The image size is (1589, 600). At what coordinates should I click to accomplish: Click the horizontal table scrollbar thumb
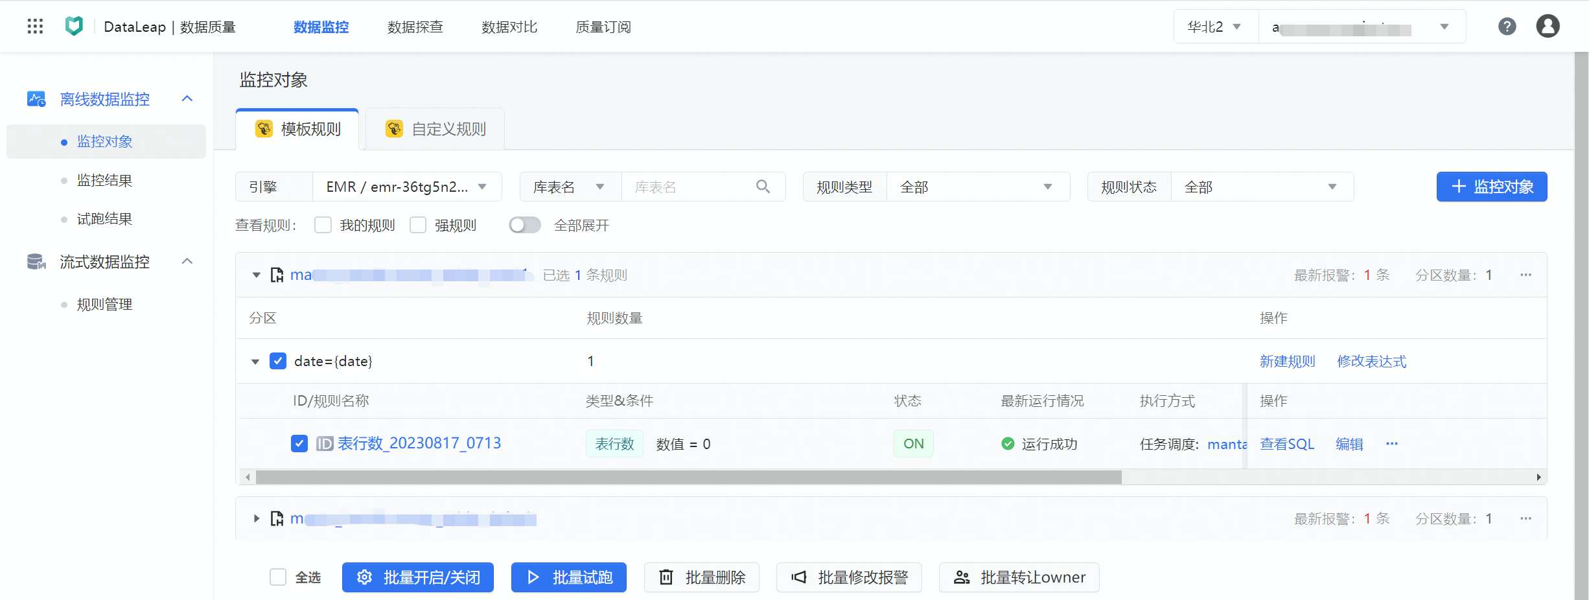tap(689, 478)
